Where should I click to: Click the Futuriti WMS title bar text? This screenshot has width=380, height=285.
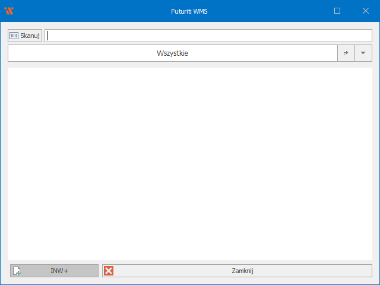tap(190, 11)
